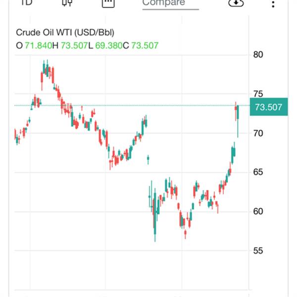Download chart data via cloud icon
Viewport: 297px width, 297px height.
(x=236, y=2)
